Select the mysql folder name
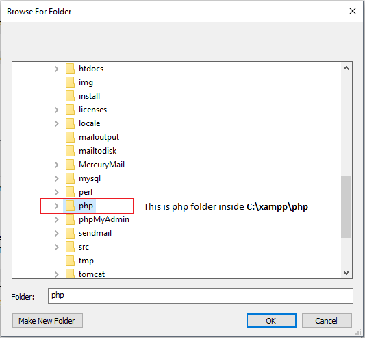 (x=90, y=178)
